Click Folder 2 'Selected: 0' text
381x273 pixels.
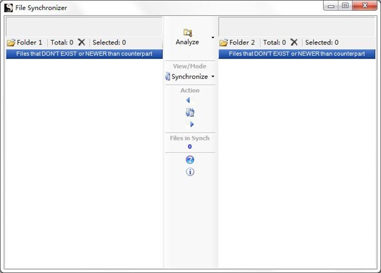322,43
